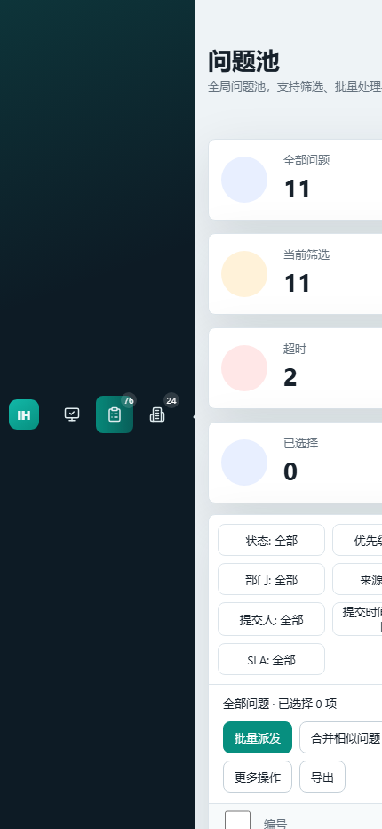Click the 导出 button
Image resolution: width=382 pixels, height=829 pixels.
click(x=322, y=777)
